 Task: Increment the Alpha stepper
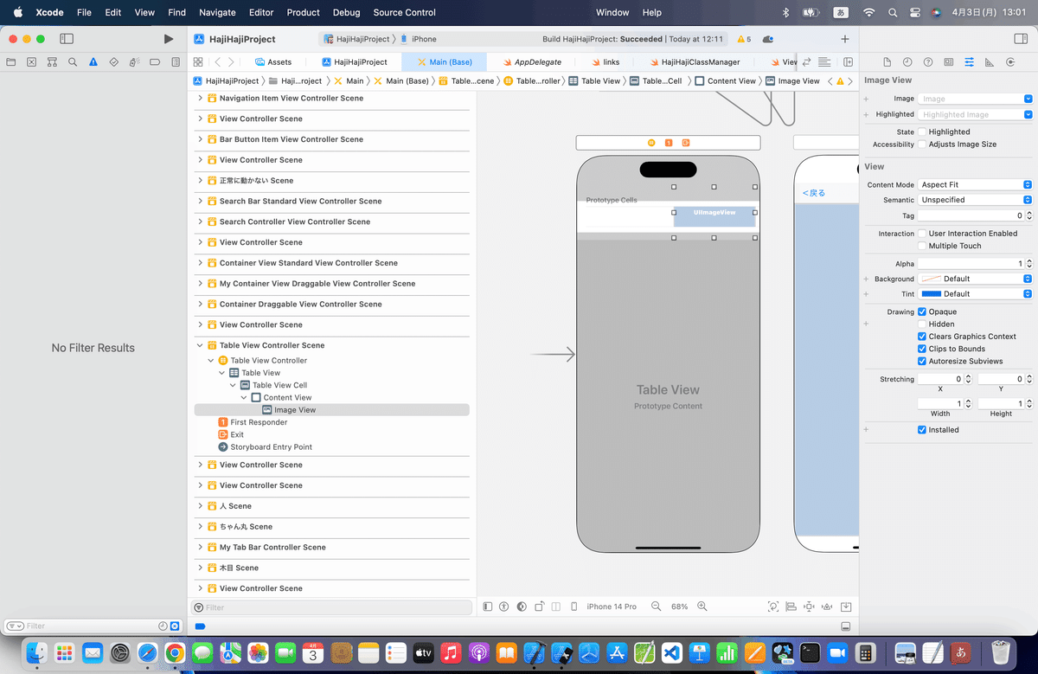click(1029, 261)
